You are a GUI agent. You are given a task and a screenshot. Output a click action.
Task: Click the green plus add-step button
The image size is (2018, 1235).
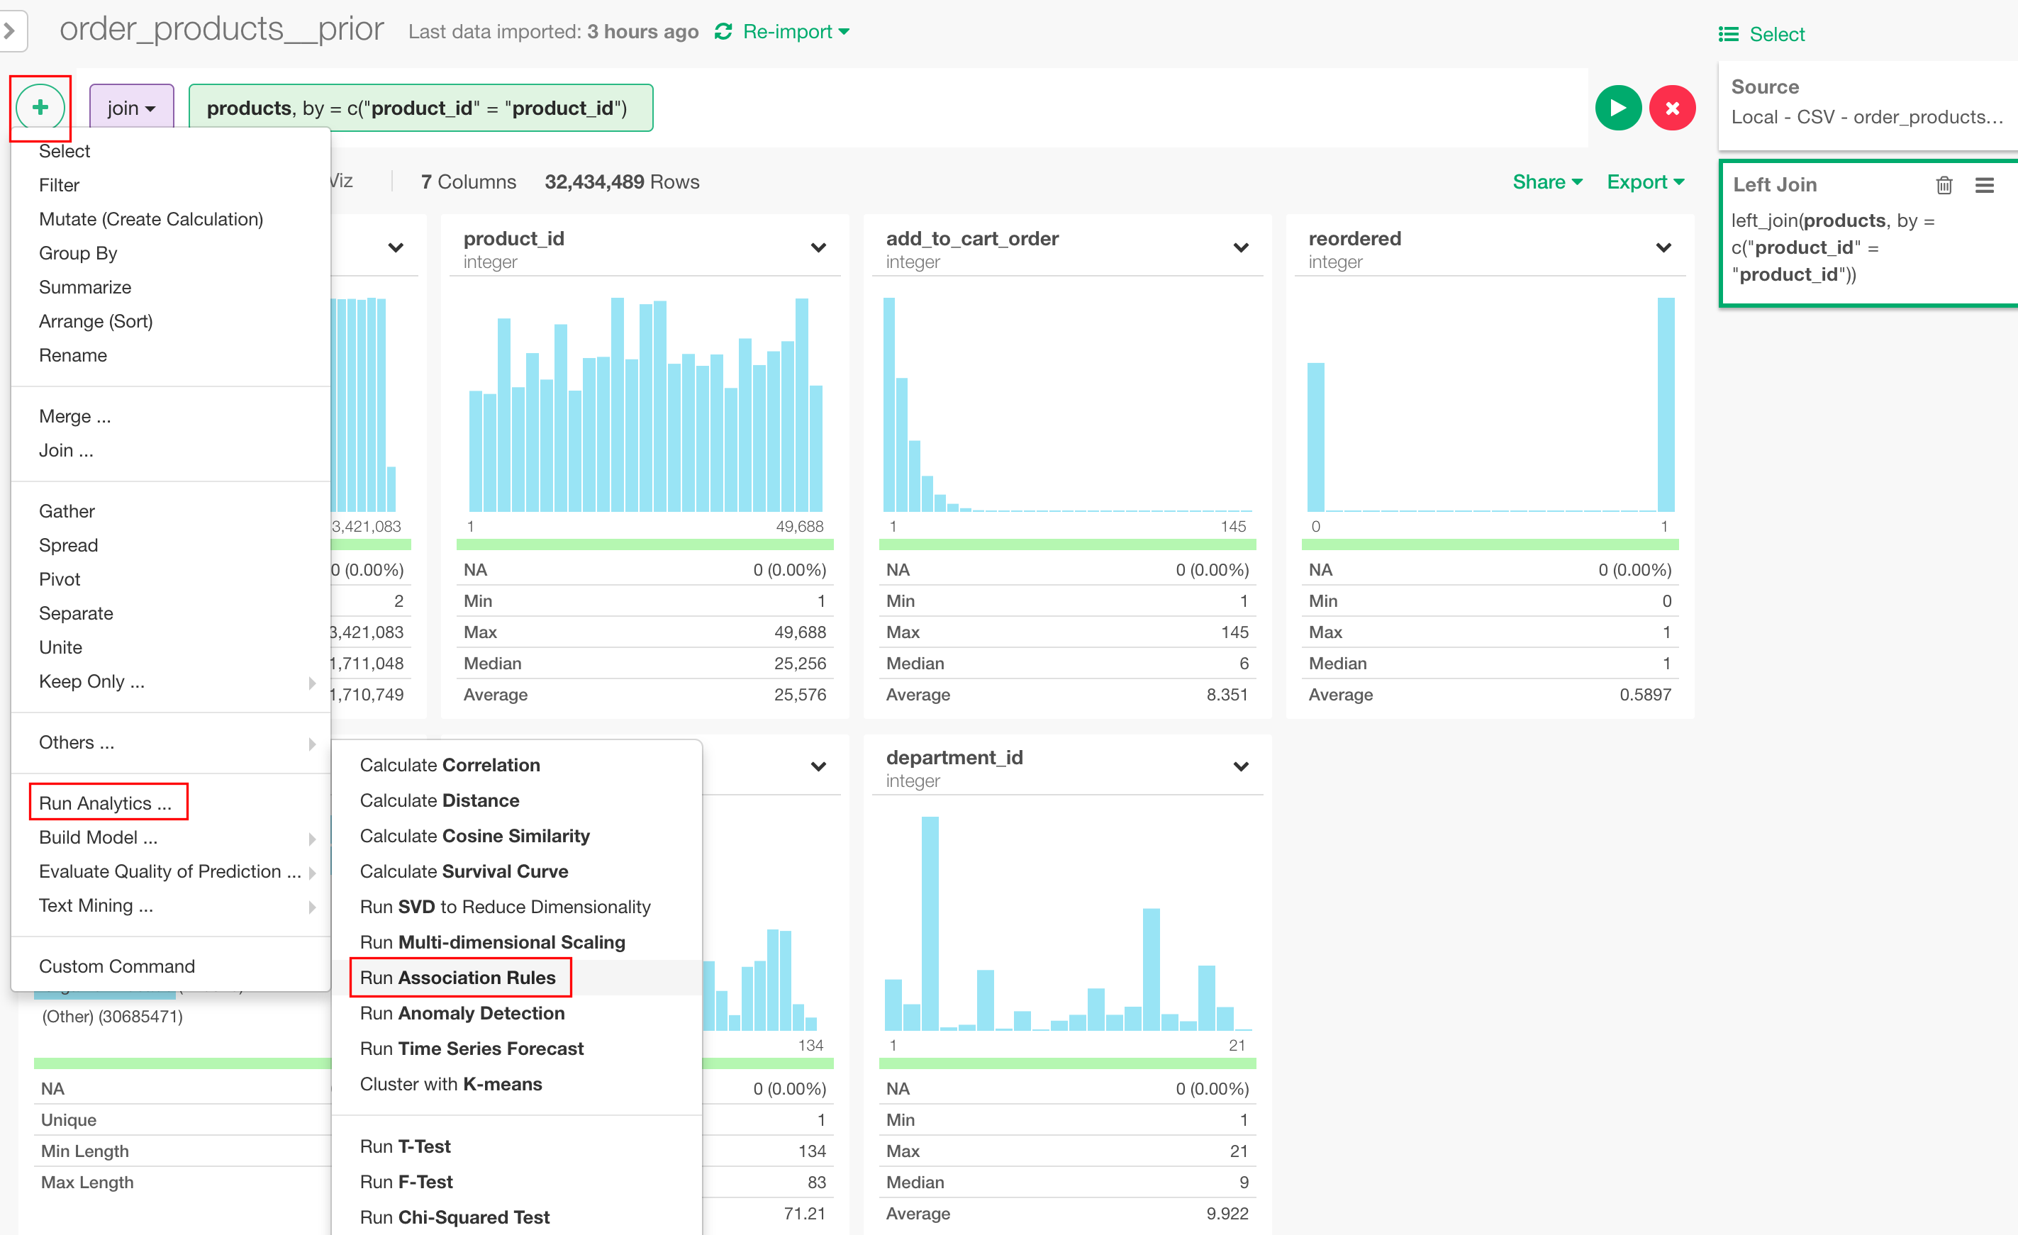tap(40, 107)
